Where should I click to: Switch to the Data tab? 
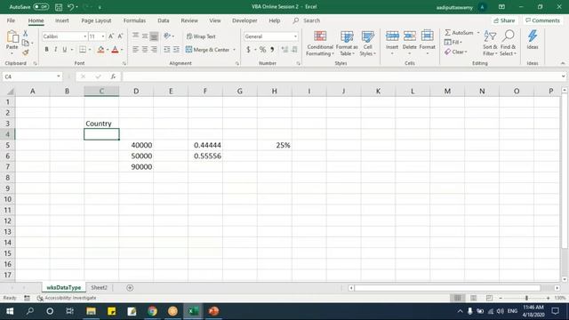[x=164, y=20]
